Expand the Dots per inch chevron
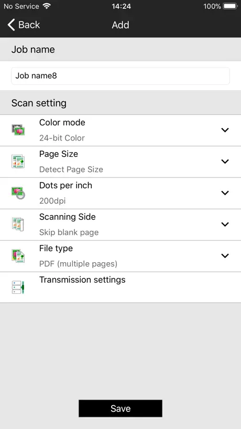This screenshot has width=241, height=429. (225, 193)
